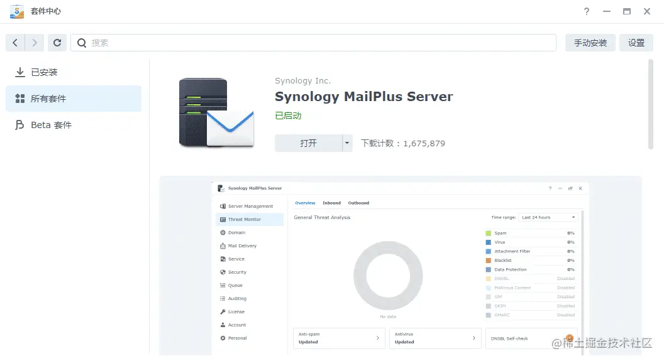Viewport: 664px width, 361px height.
Task: Focus the 搜索 search field
Action: click(313, 43)
